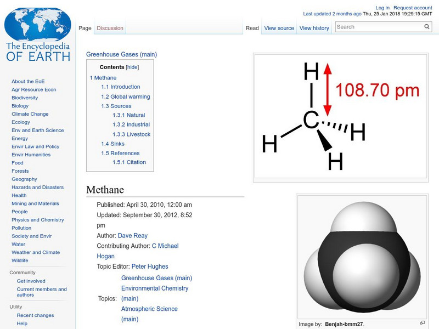Viewport: 439px width, 329px height.
Task: Click the search magnifier icon
Action: tap(427, 27)
